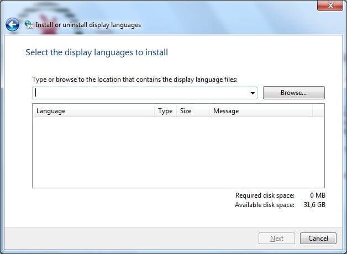Click the 'Type or browse to the location' label
Image resolution: width=347 pixels, height=254 pixels.
click(135, 80)
